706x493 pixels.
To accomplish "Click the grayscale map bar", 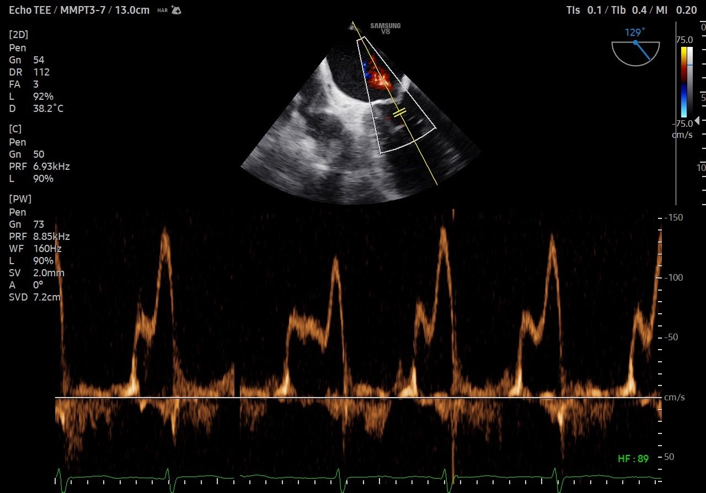I will 690,82.
